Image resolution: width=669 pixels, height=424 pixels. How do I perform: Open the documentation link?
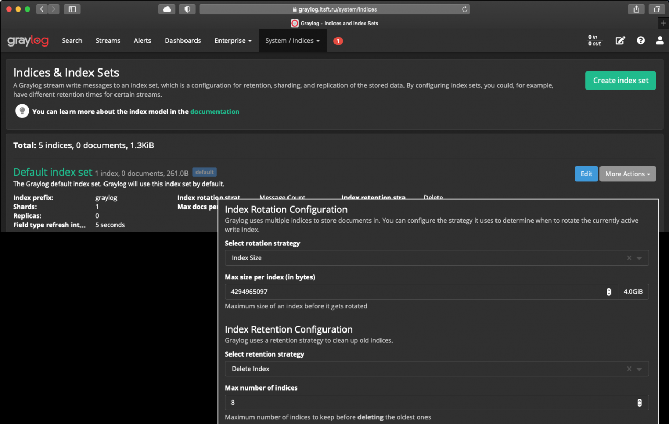tap(215, 111)
